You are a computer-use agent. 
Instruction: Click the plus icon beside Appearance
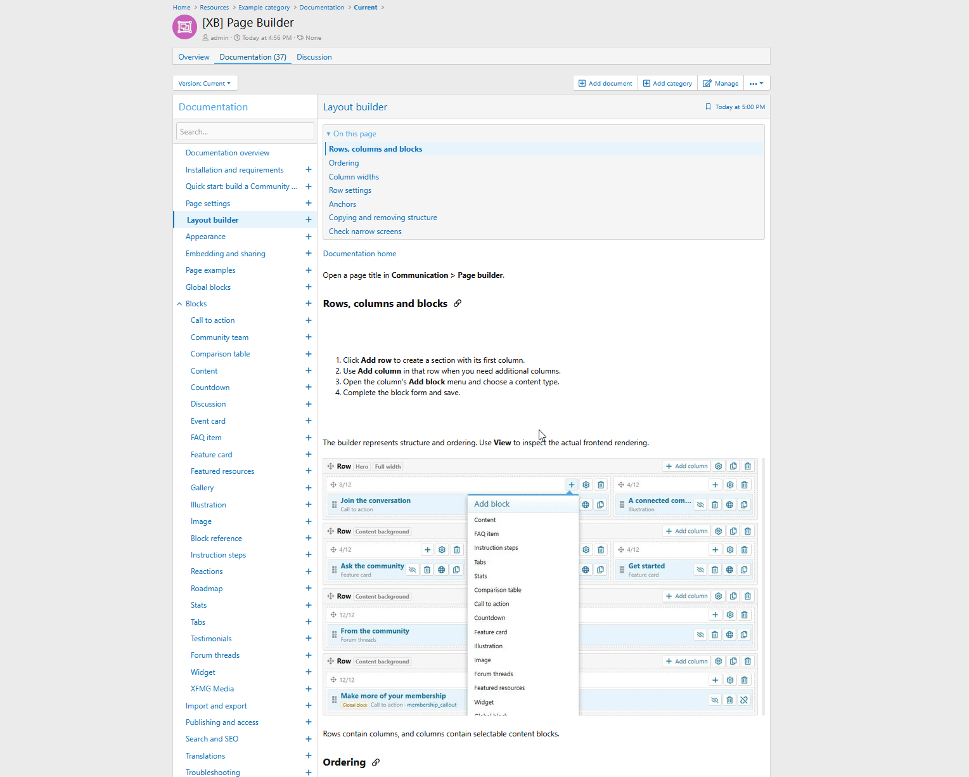309,237
